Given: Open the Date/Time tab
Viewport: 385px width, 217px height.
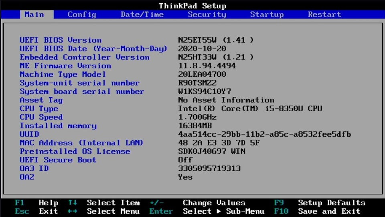Looking at the screenshot, I should (x=142, y=14).
